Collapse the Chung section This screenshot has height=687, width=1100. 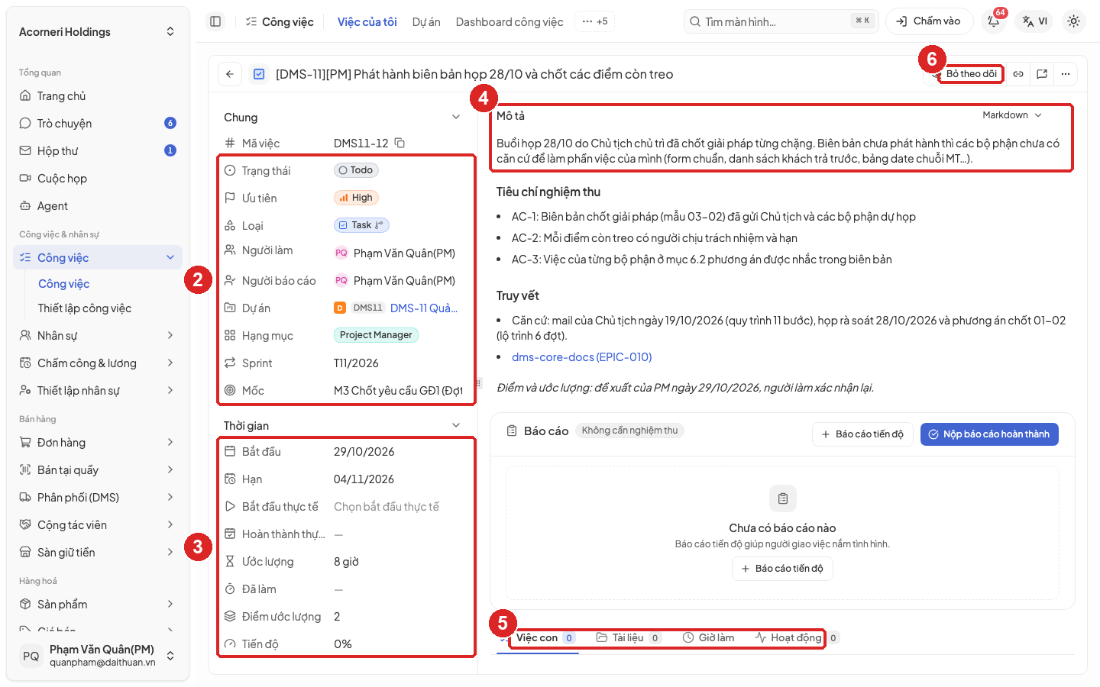[x=456, y=118]
